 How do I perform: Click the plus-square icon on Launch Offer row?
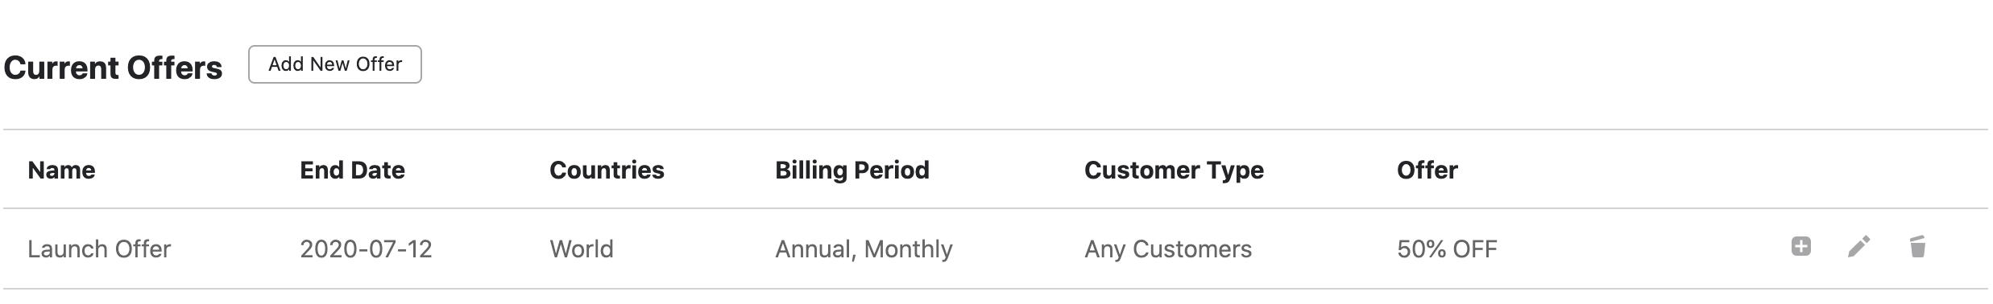pos(1801,246)
